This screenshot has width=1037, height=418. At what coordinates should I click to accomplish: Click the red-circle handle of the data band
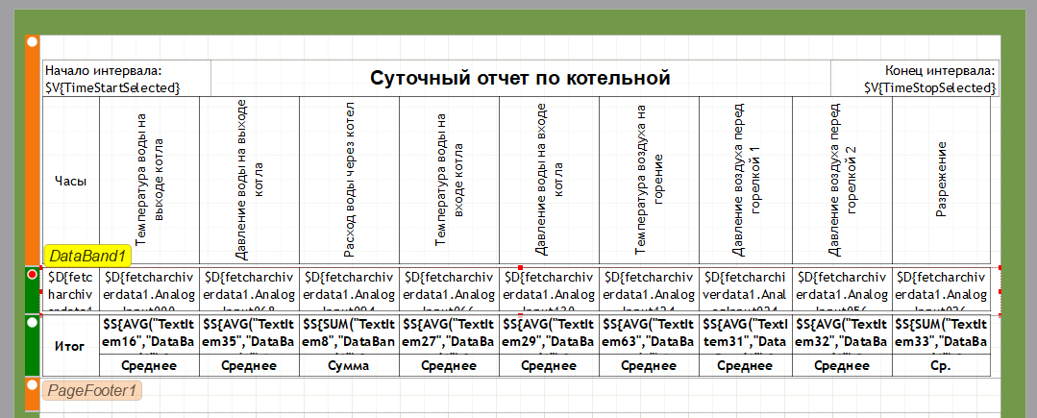point(33,276)
